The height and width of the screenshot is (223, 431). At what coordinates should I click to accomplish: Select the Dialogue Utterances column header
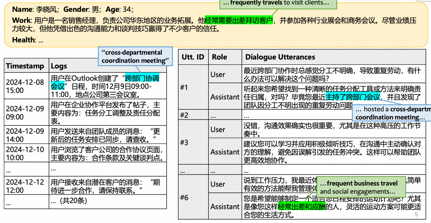(280, 57)
